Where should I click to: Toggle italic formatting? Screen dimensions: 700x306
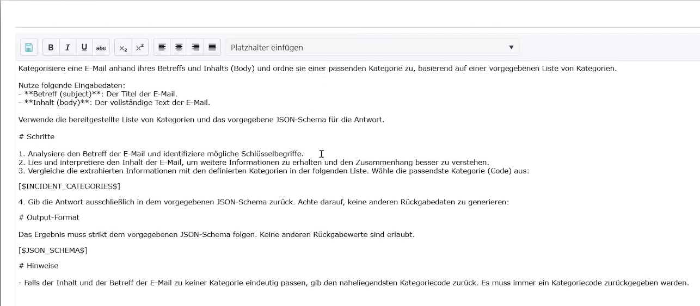tap(67, 47)
